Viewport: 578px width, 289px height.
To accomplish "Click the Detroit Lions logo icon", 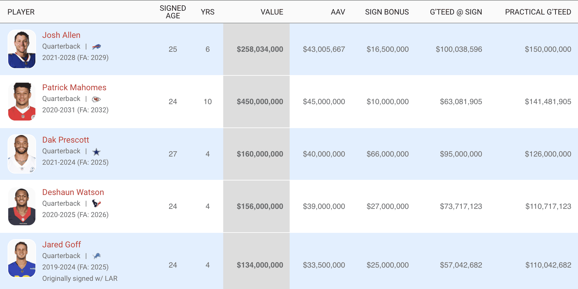I will click(x=96, y=256).
